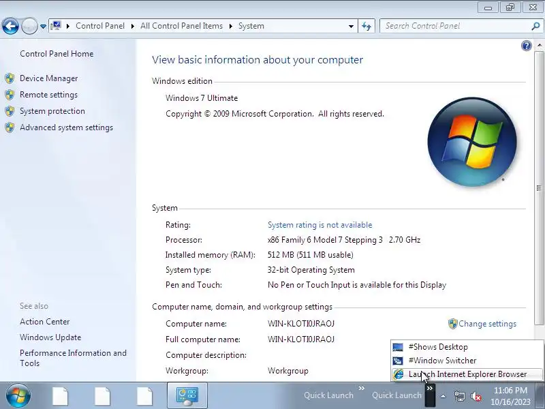Expand first Quick Launch toolbar chevron
The width and height of the screenshot is (545, 409).
coord(362,388)
